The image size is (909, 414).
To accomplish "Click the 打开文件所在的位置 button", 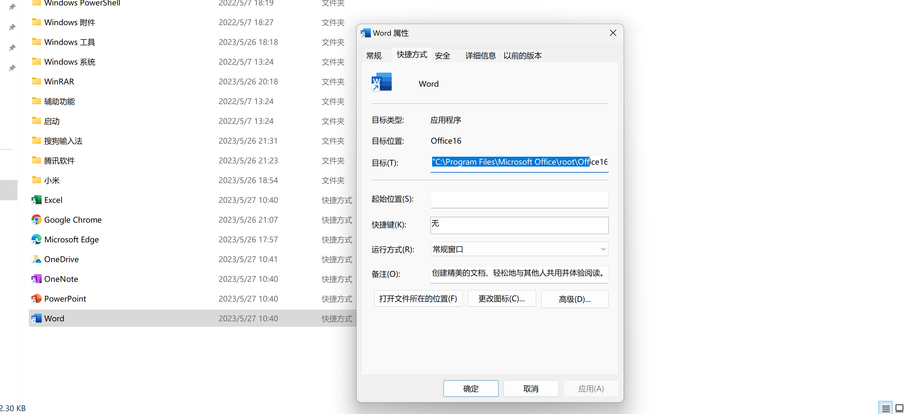I will tap(418, 299).
